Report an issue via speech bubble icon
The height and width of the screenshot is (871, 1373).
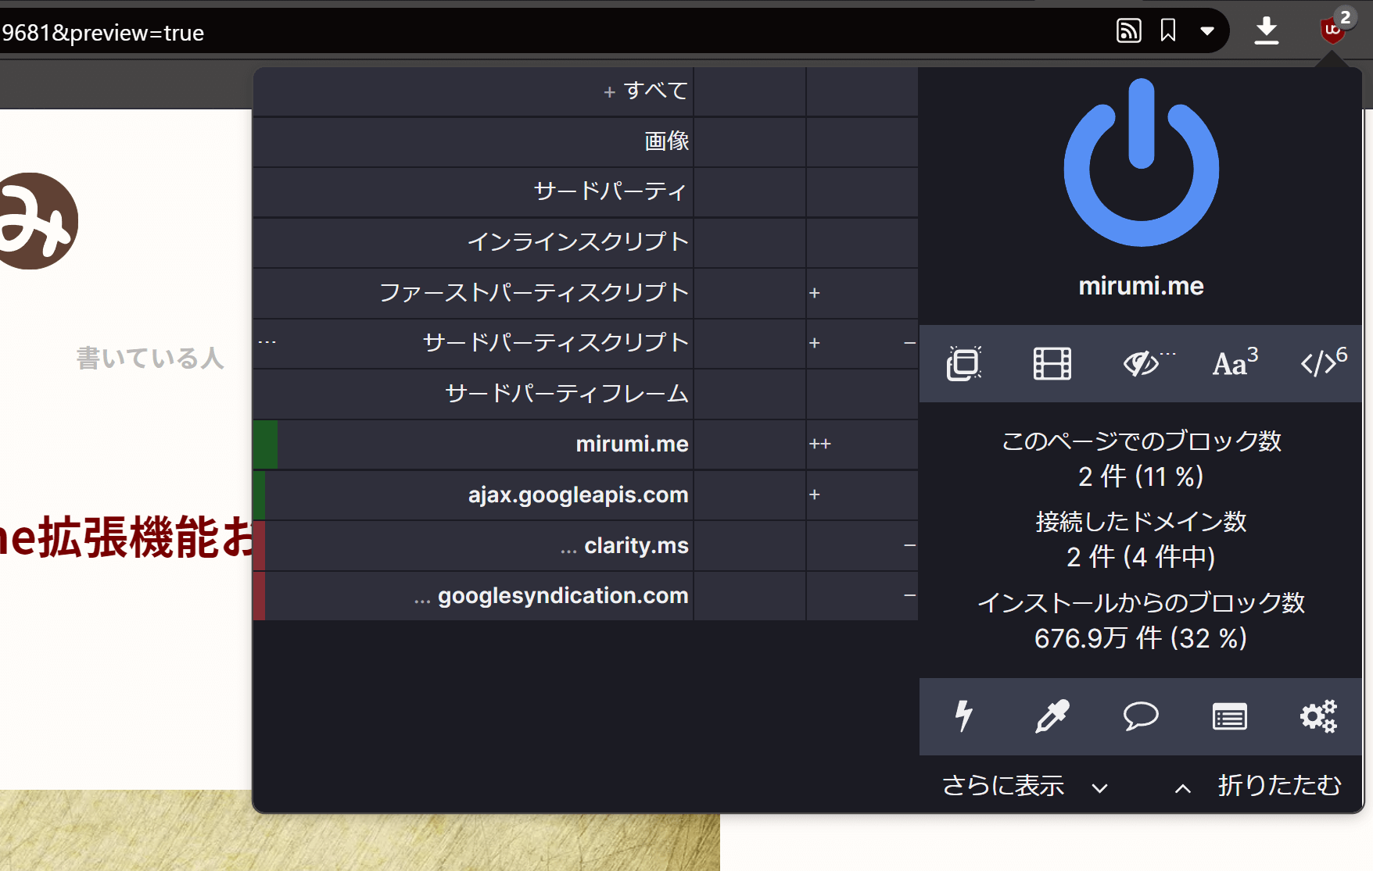pos(1141,716)
